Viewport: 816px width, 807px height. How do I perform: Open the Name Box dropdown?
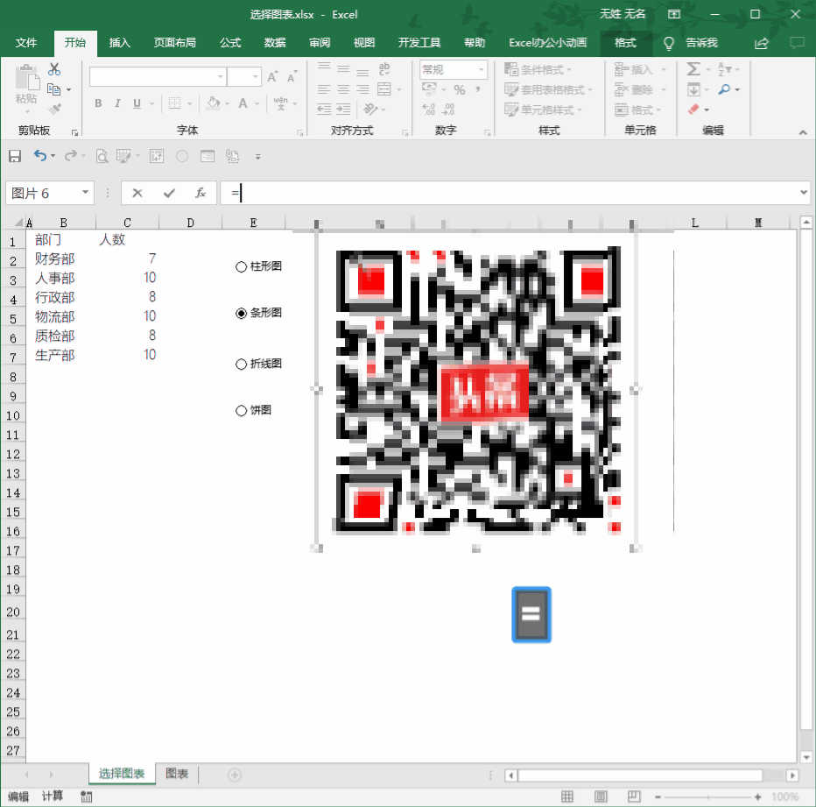click(85, 193)
